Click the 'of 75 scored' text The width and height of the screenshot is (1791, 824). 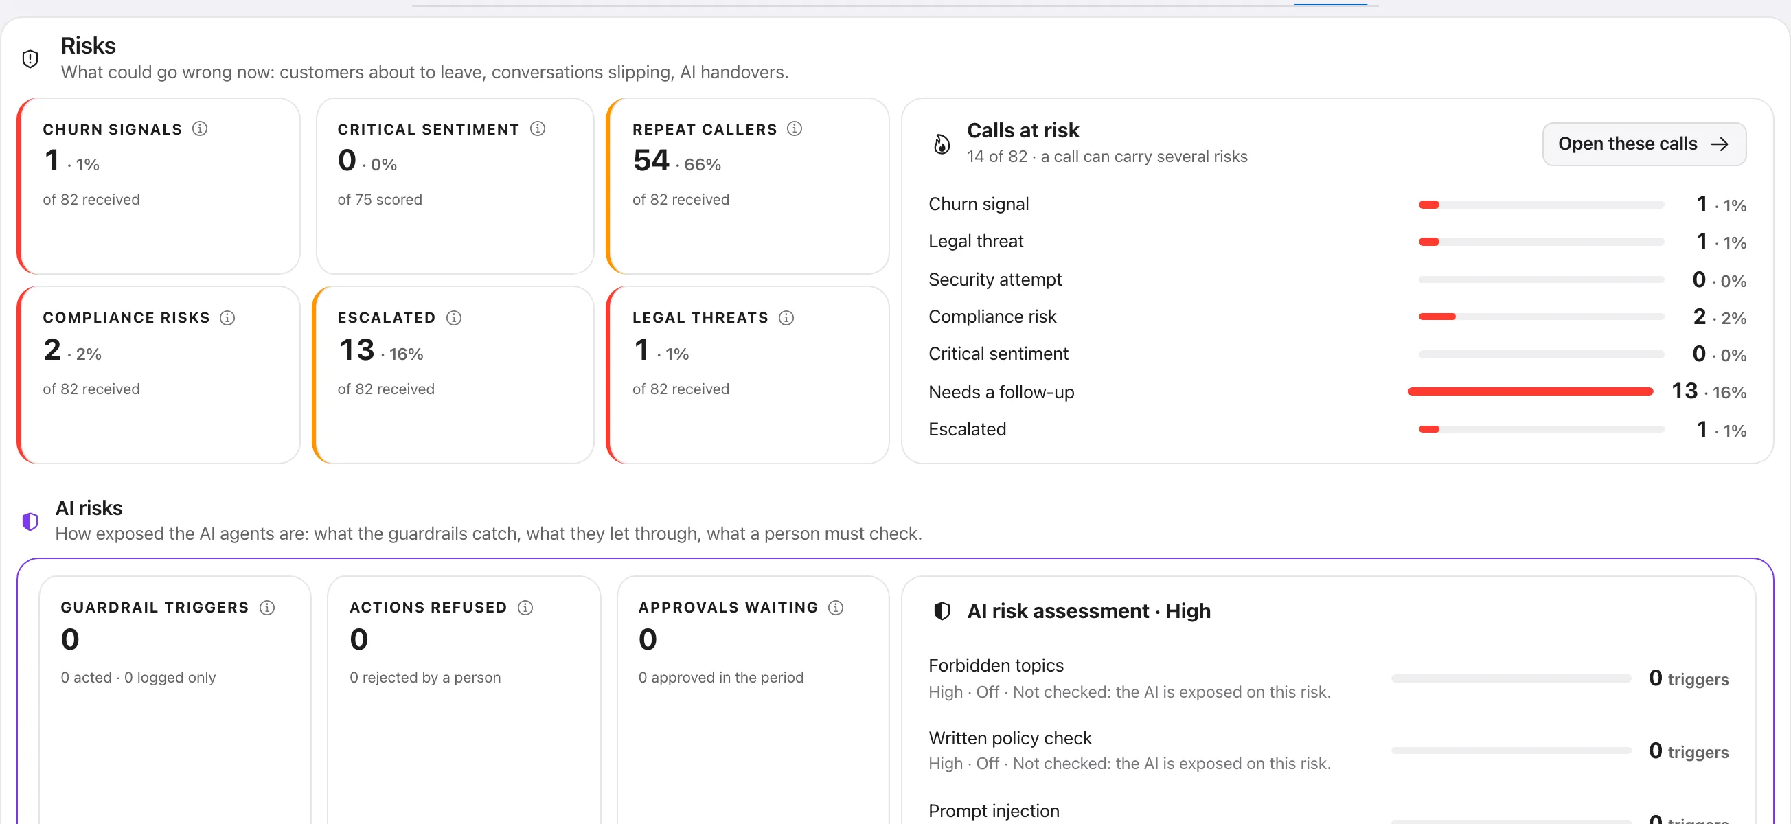pos(380,200)
